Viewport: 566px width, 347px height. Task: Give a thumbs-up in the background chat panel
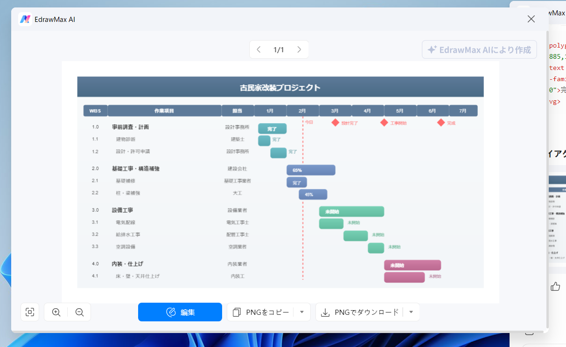pyautogui.click(x=555, y=286)
